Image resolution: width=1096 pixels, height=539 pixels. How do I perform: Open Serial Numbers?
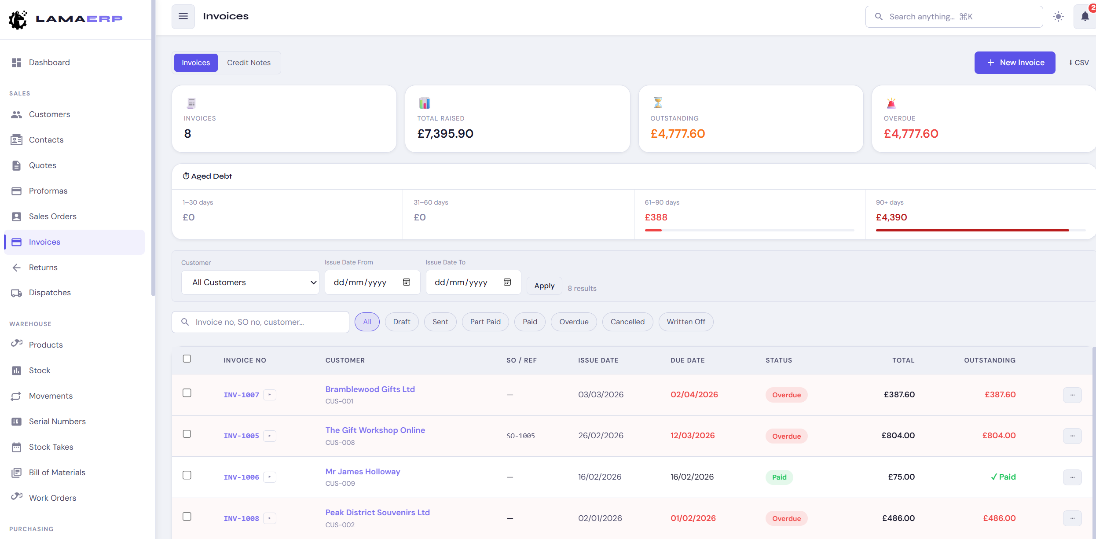pyautogui.click(x=74, y=422)
